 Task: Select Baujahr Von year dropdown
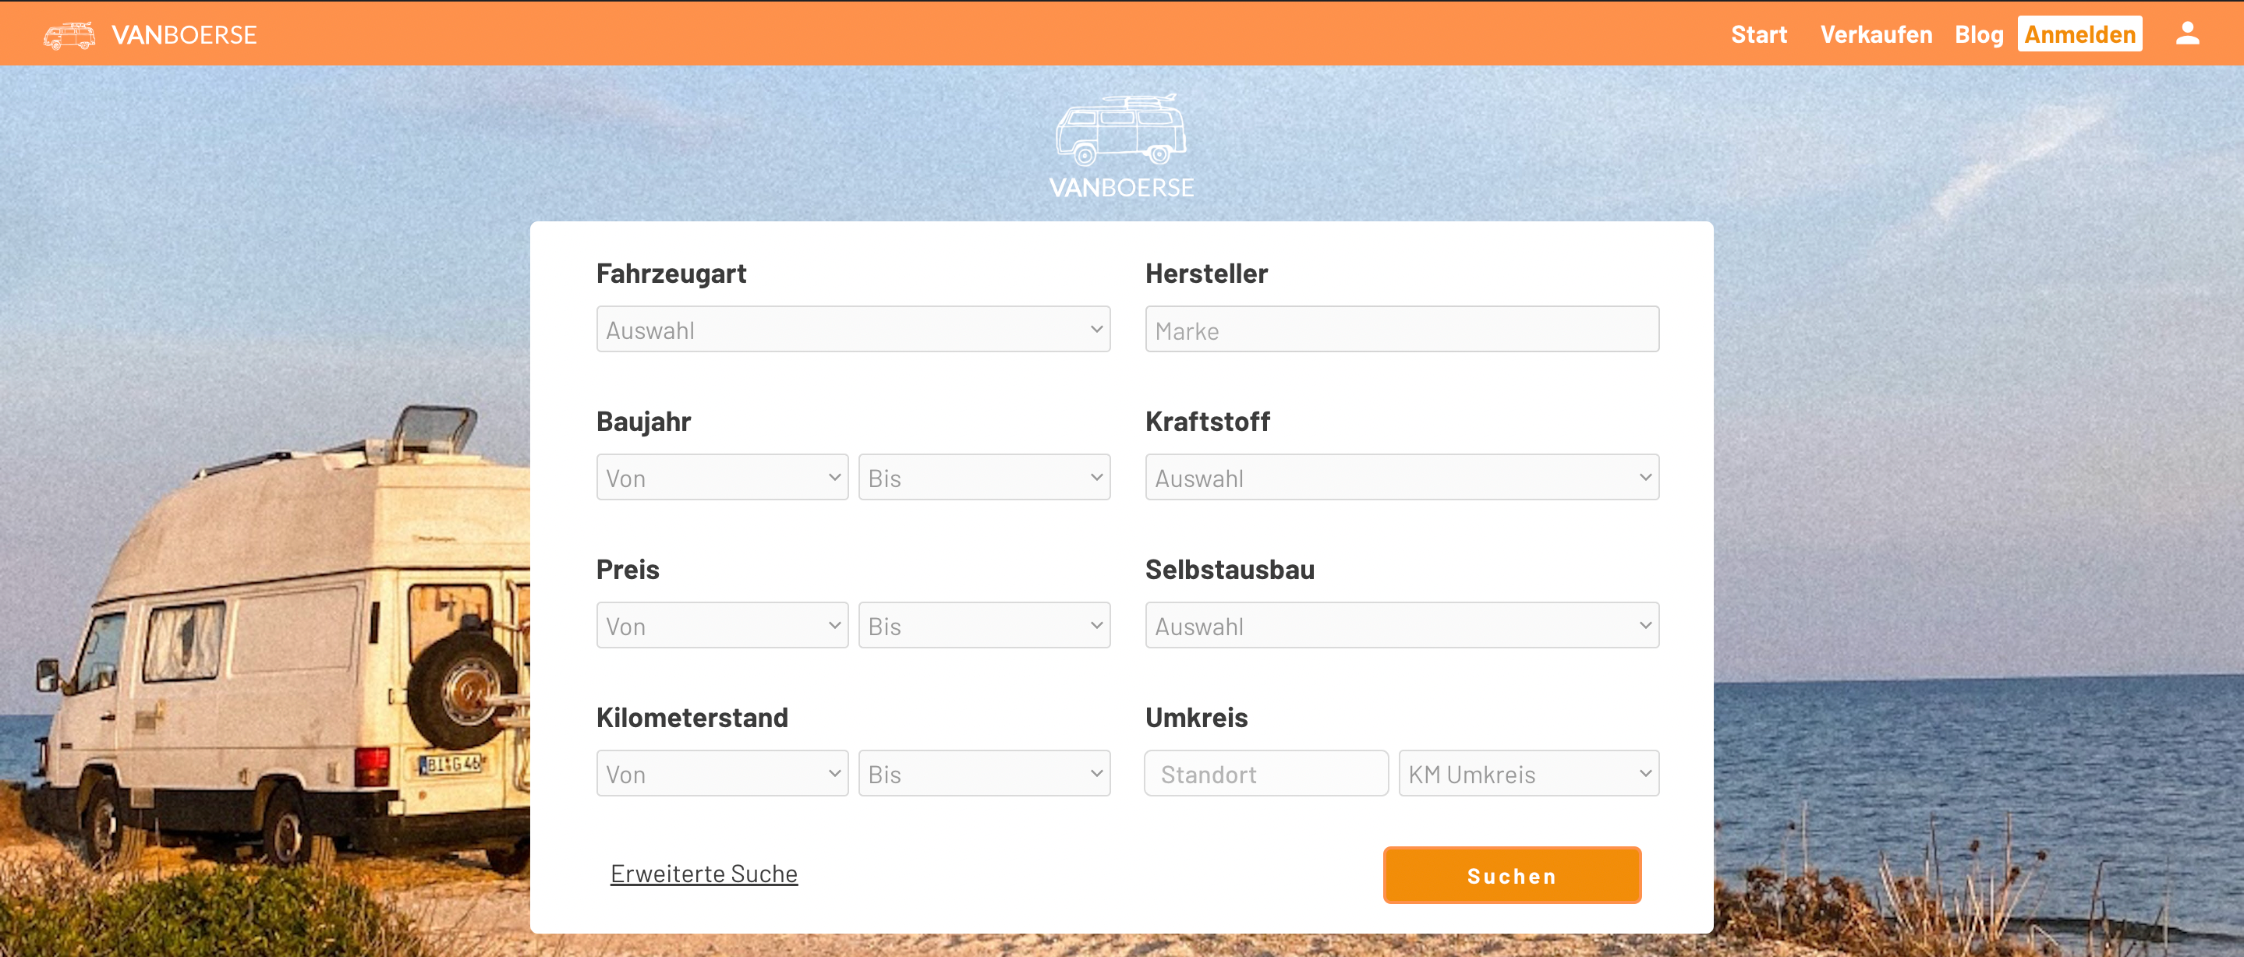[x=721, y=477]
